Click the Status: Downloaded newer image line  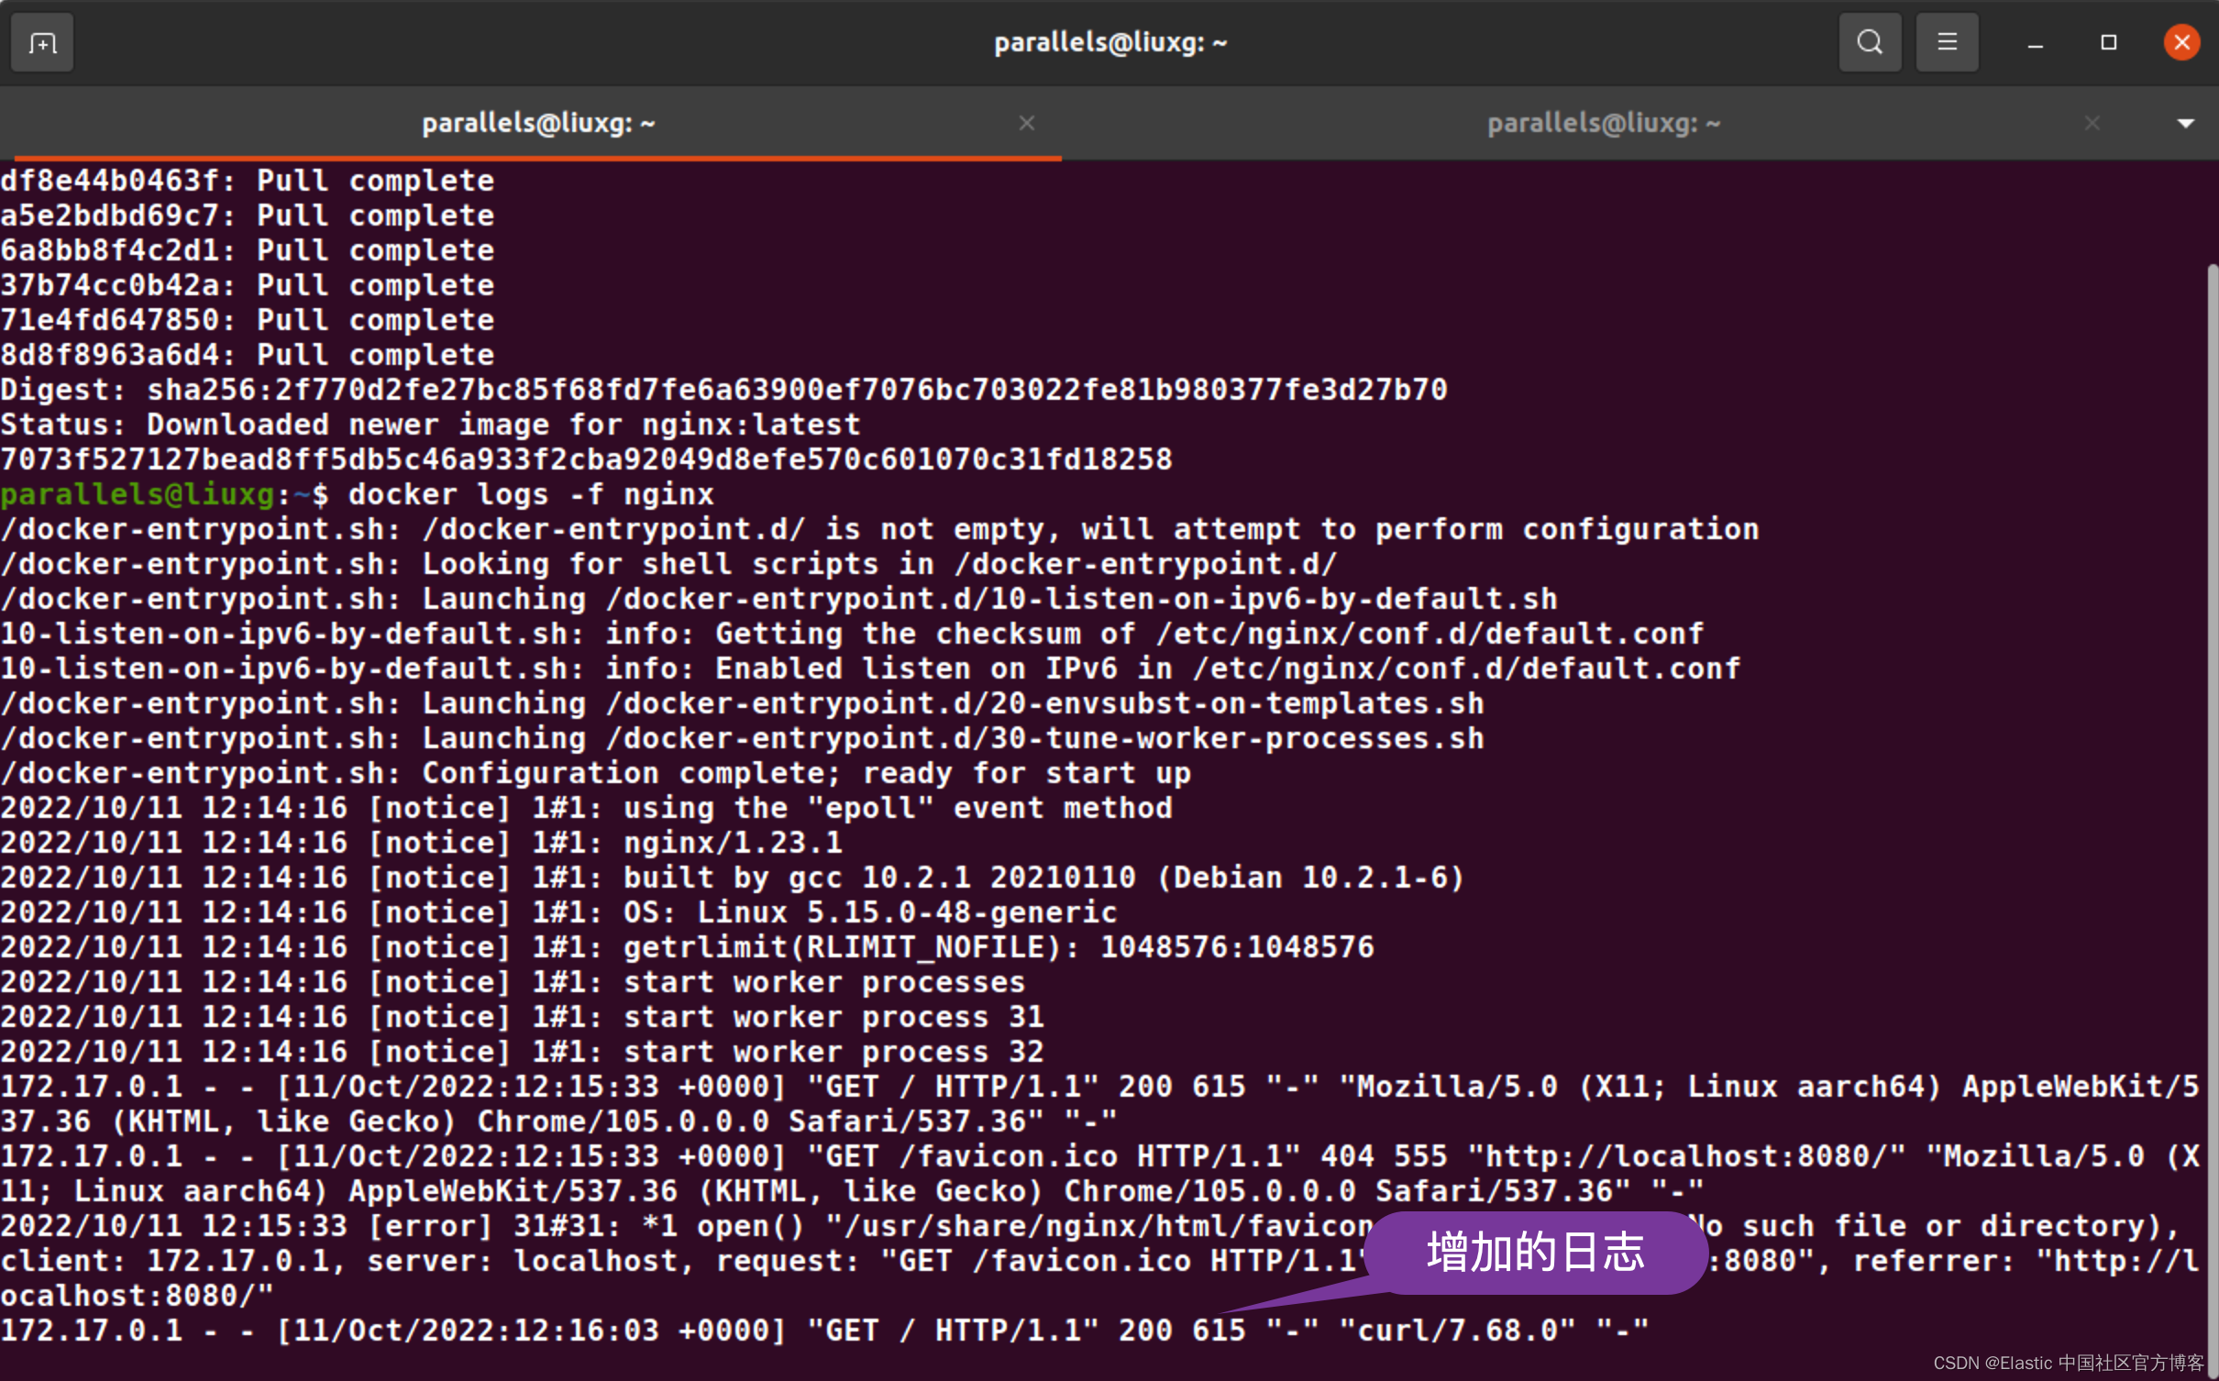click(x=431, y=423)
